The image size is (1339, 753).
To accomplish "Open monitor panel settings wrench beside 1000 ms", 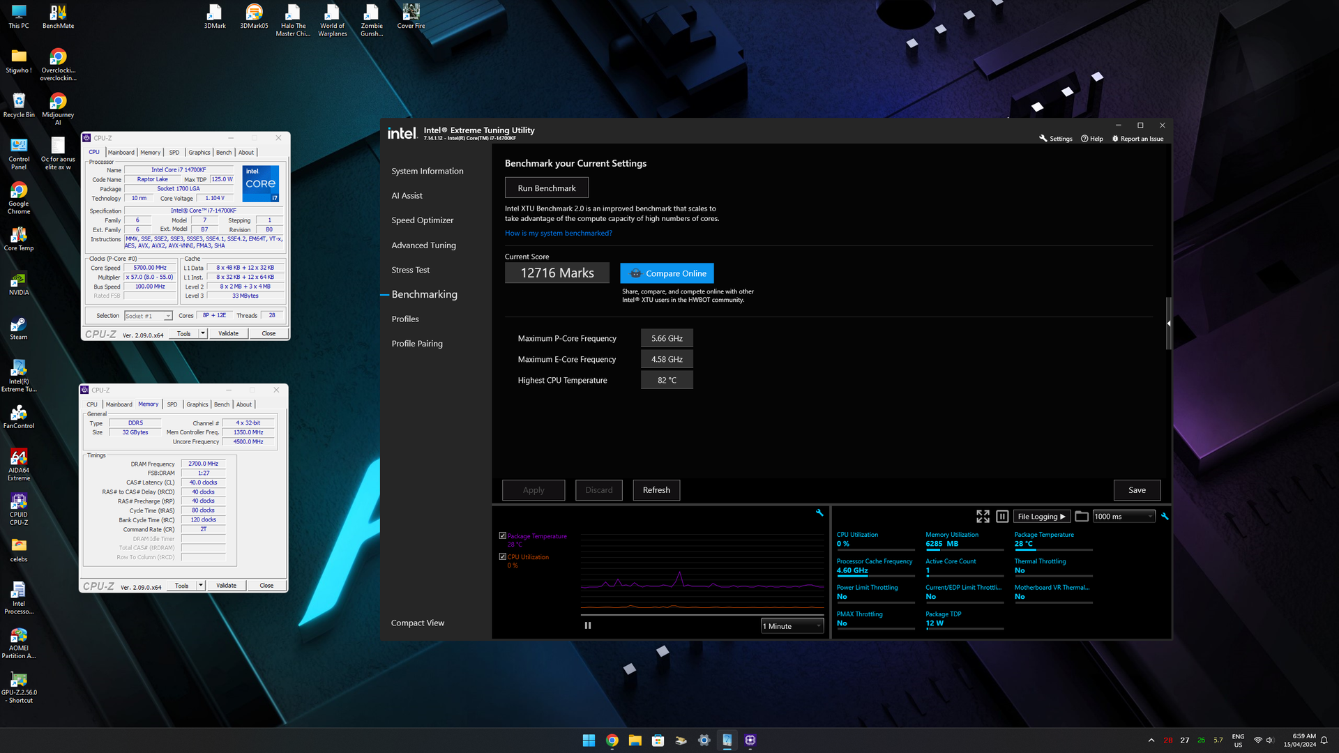I will tap(1164, 517).
